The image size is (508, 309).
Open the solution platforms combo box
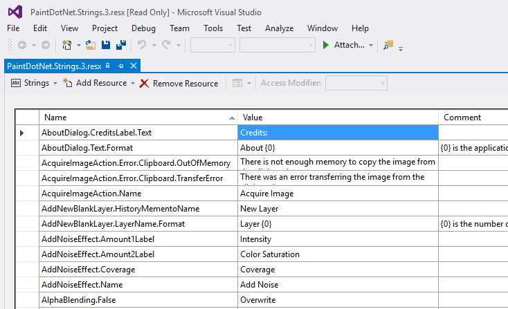click(x=278, y=45)
